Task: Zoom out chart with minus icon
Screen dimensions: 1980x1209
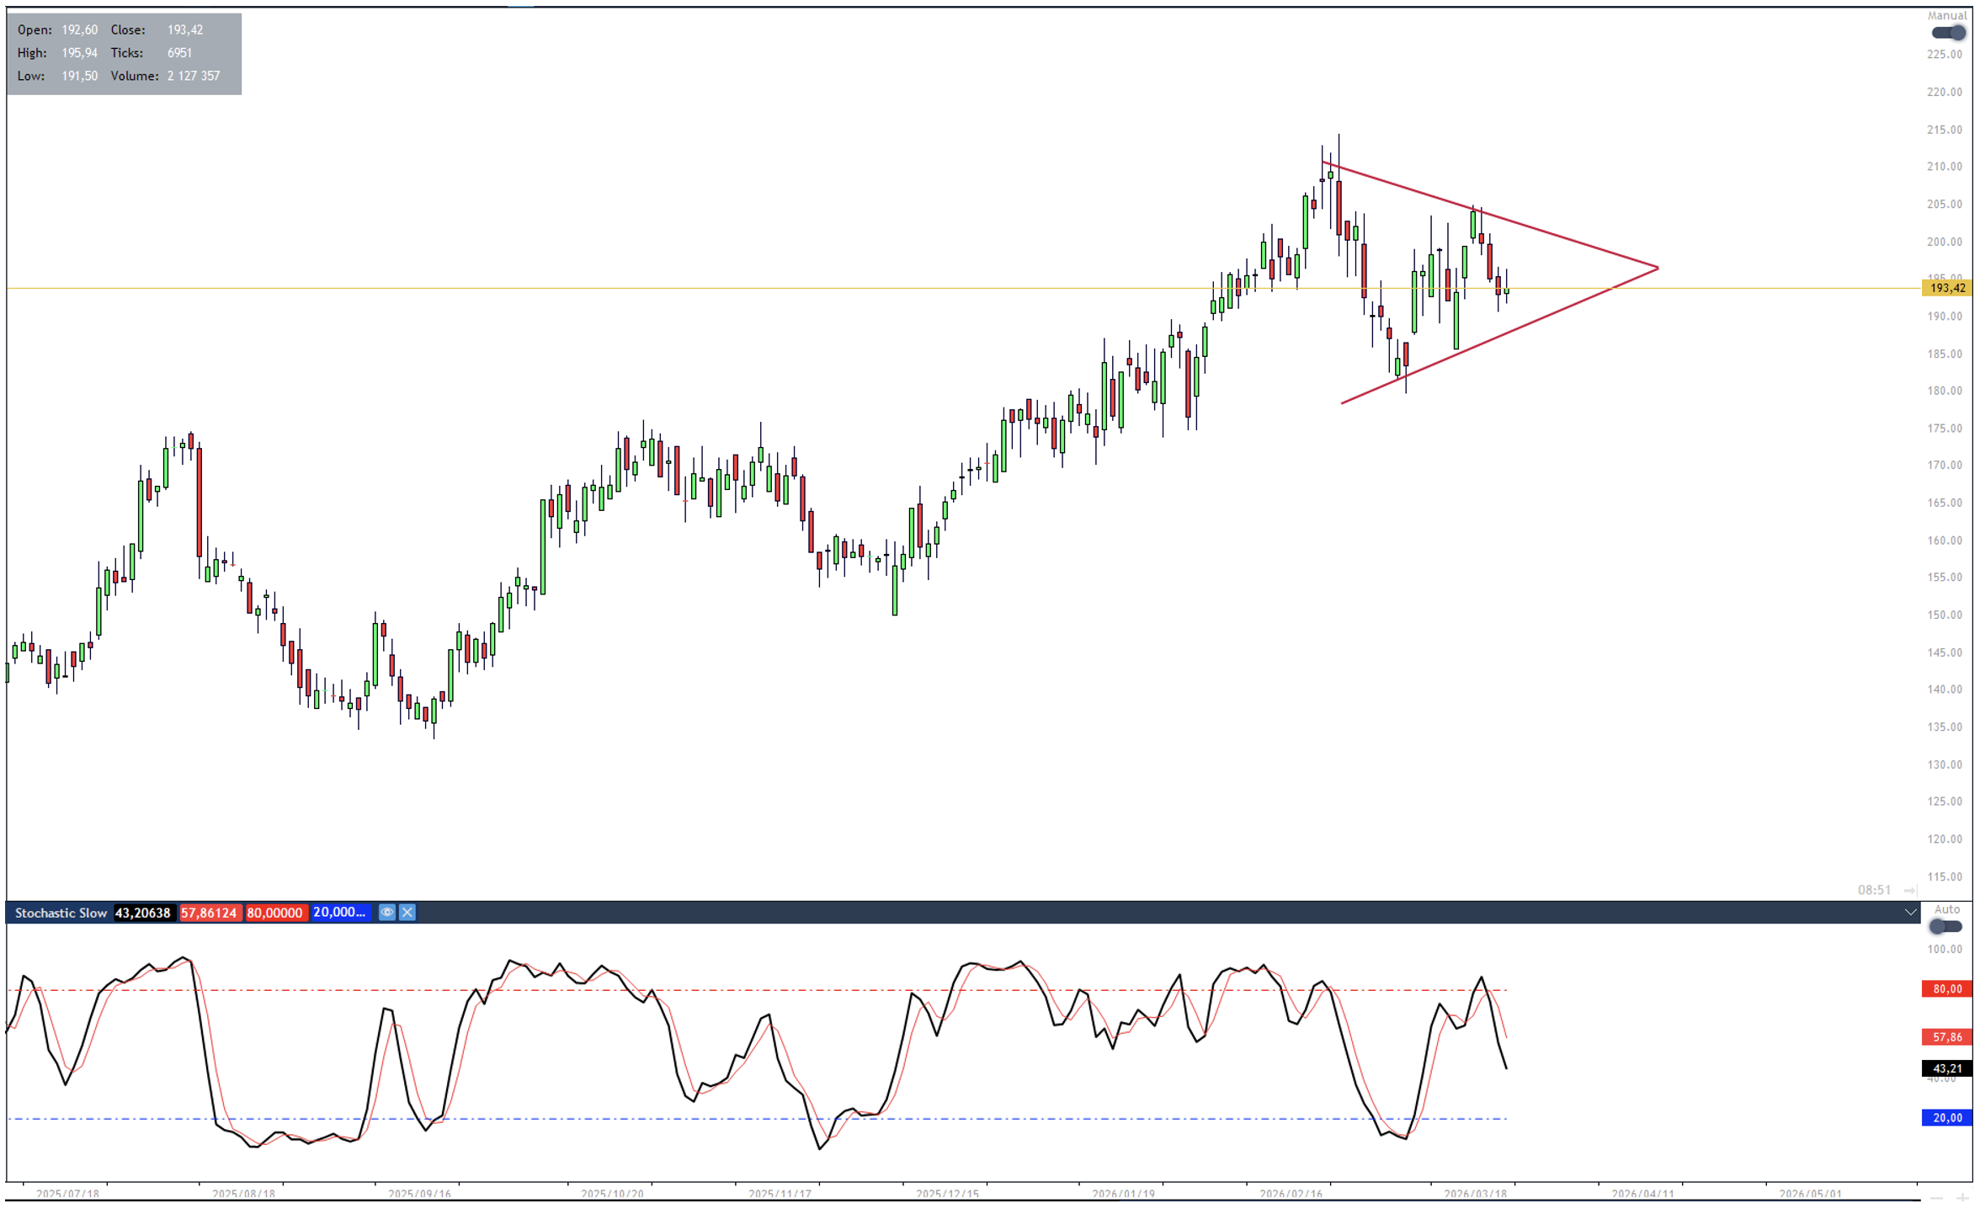Action: [x=1936, y=1198]
